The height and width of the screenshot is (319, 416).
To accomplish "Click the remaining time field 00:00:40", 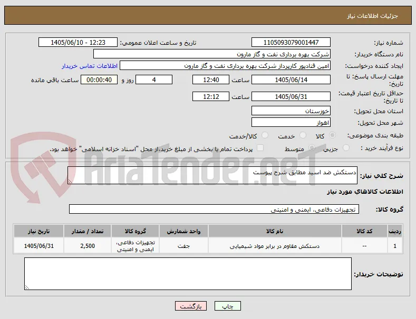I will click(x=99, y=80).
